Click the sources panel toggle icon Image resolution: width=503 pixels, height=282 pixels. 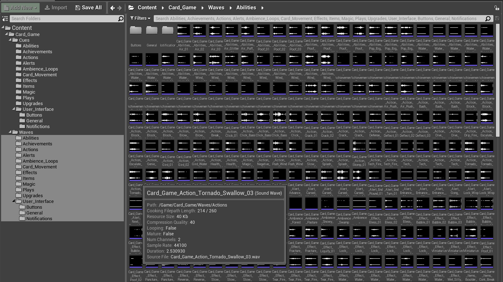(x=5, y=19)
